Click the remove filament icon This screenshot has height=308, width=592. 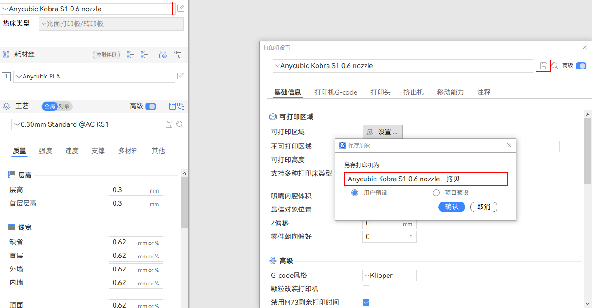[x=144, y=55]
